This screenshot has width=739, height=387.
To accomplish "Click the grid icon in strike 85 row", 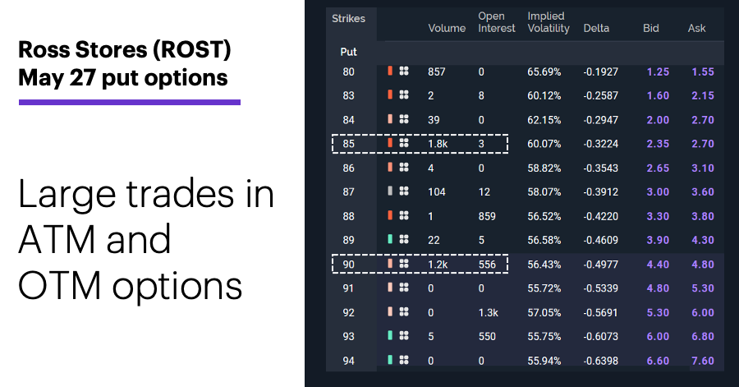I will pyautogui.click(x=404, y=143).
